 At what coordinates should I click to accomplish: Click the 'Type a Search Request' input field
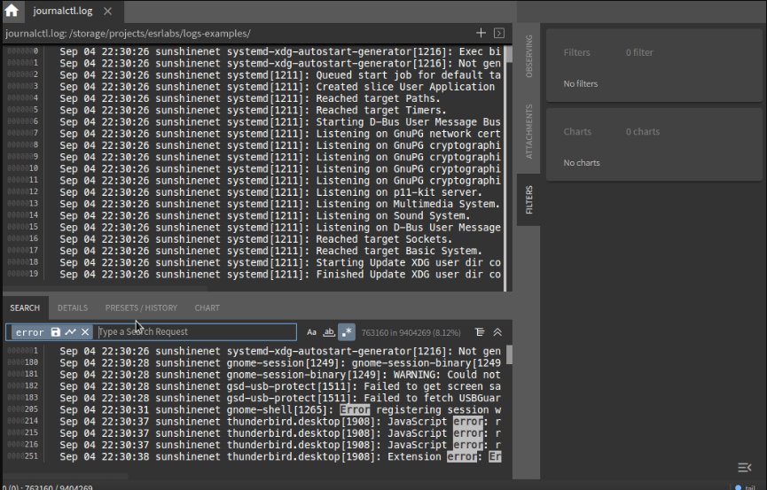click(x=195, y=332)
